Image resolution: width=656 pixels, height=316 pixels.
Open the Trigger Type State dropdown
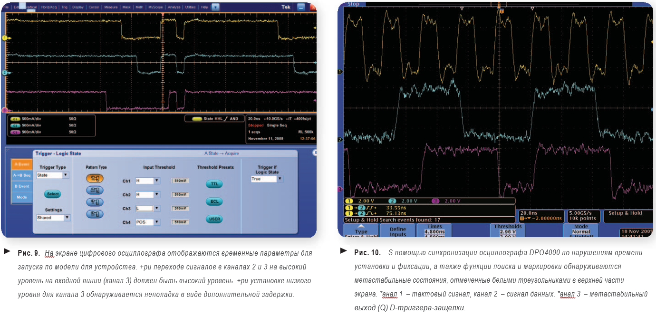[x=66, y=175]
